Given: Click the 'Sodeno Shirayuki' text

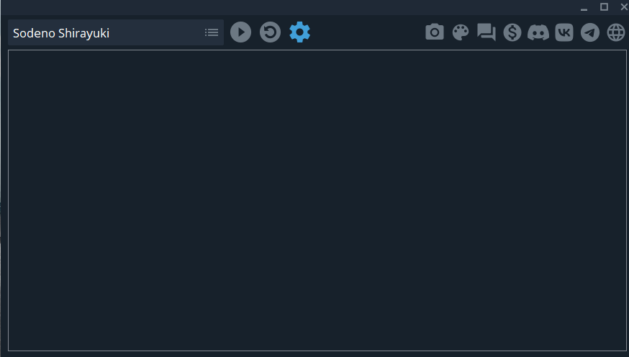Looking at the screenshot, I should (x=61, y=33).
